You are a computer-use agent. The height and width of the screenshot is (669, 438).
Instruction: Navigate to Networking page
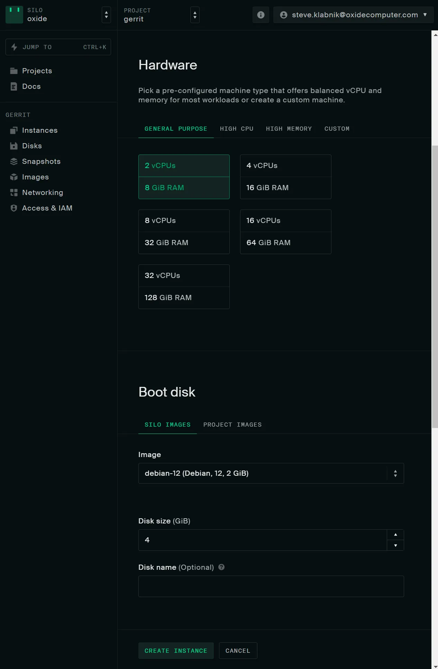tap(43, 193)
